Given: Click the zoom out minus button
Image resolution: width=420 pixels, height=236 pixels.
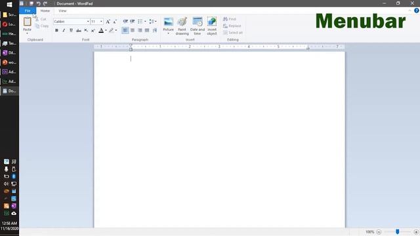Looking at the screenshot, I should (379, 232).
